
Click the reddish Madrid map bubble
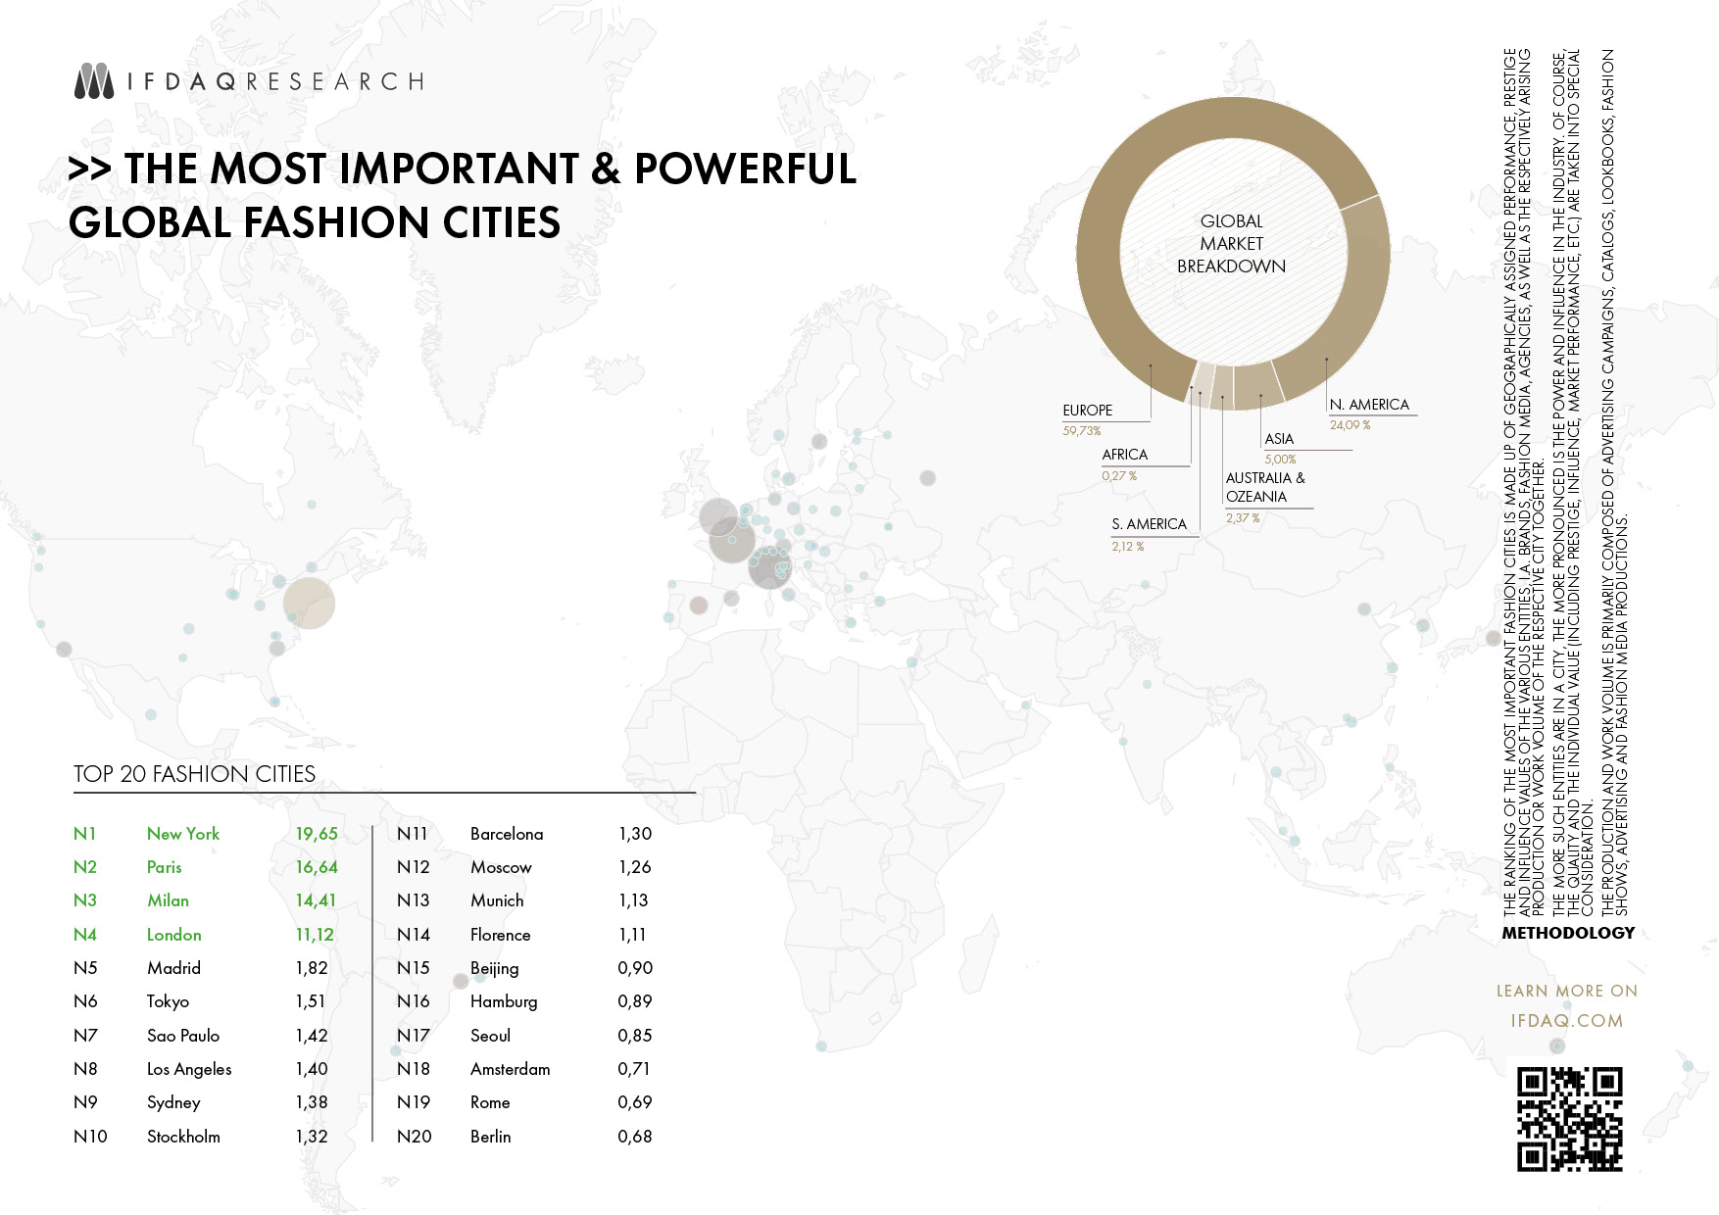click(x=699, y=606)
